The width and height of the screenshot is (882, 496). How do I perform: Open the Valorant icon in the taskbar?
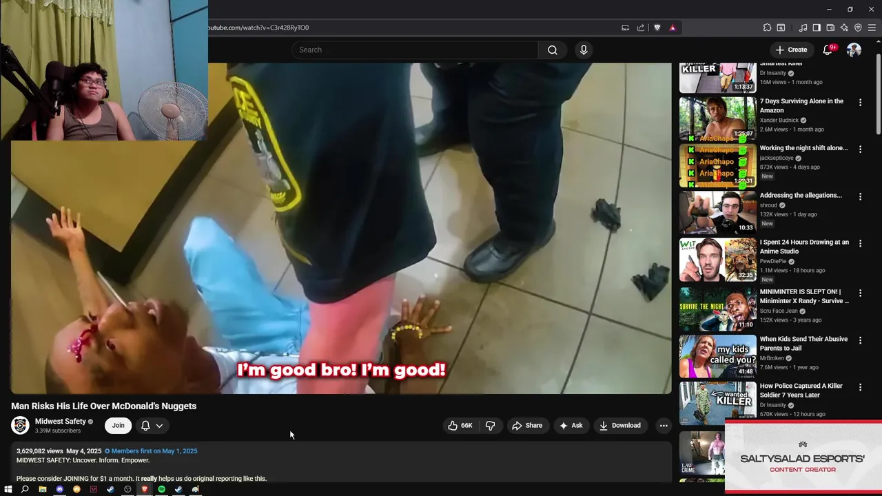coord(94,489)
